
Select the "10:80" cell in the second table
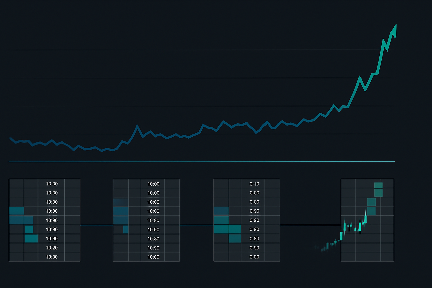point(153,239)
